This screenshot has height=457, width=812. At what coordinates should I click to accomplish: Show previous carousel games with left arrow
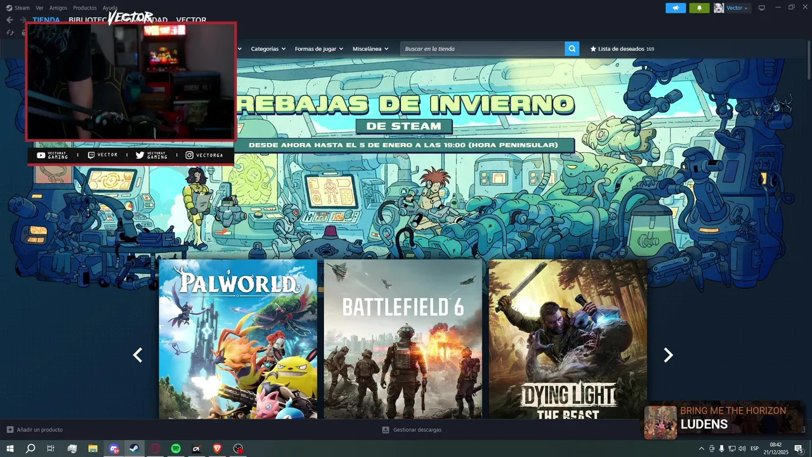tap(138, 355)
